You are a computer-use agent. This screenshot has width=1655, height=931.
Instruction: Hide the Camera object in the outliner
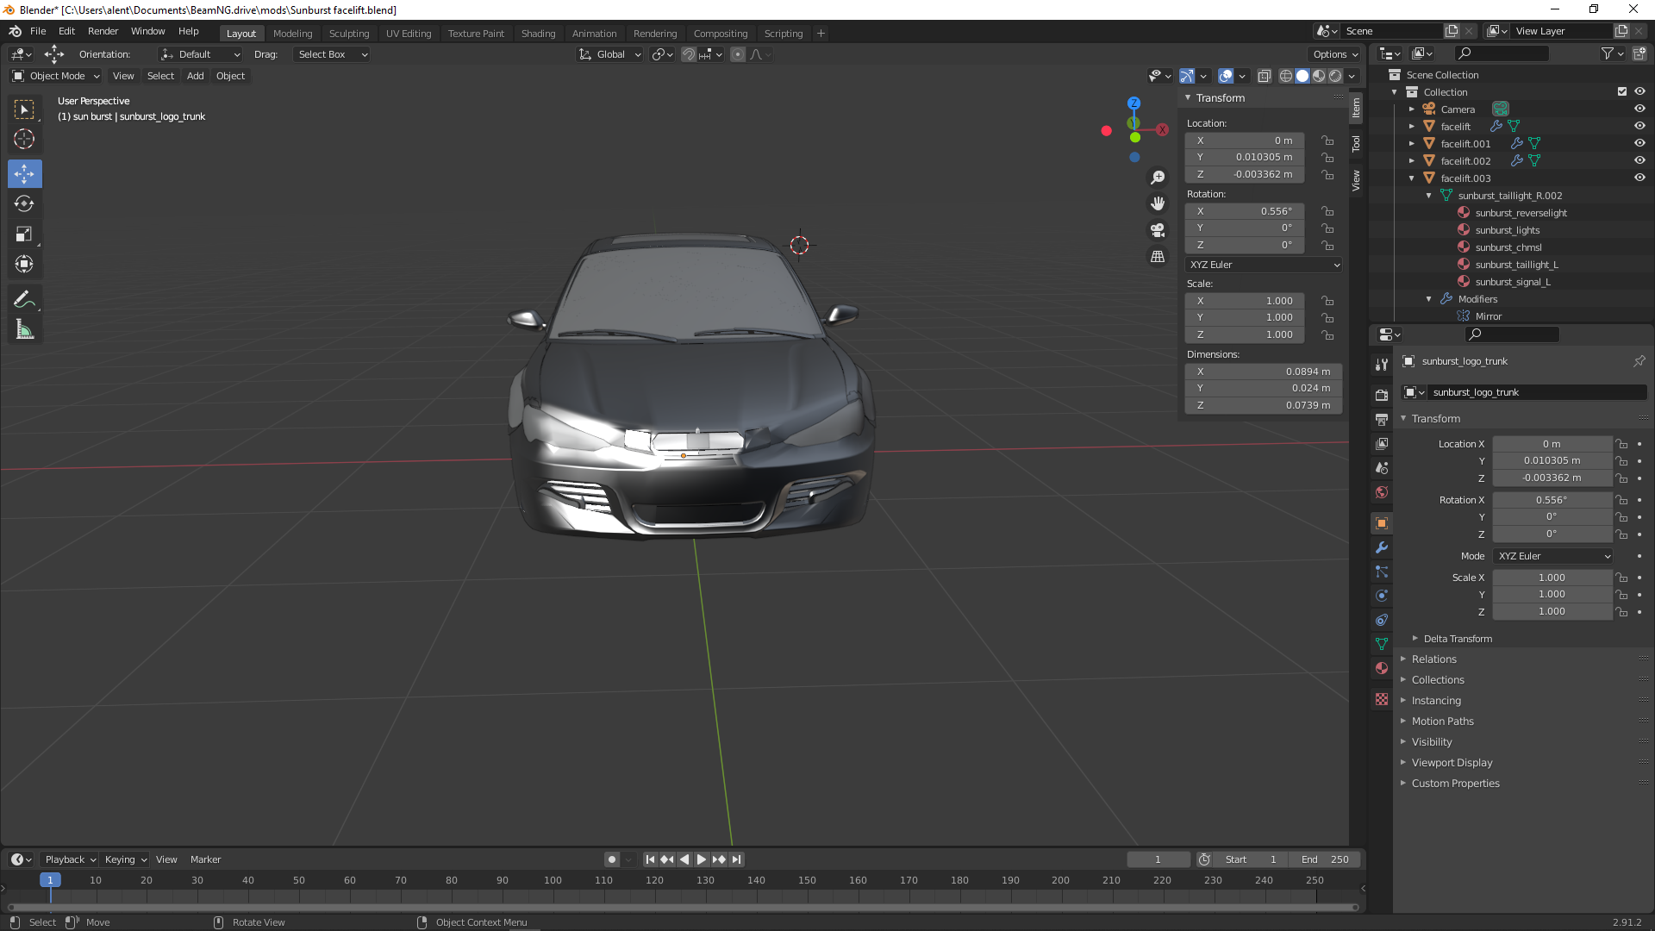click(1639, 109)
